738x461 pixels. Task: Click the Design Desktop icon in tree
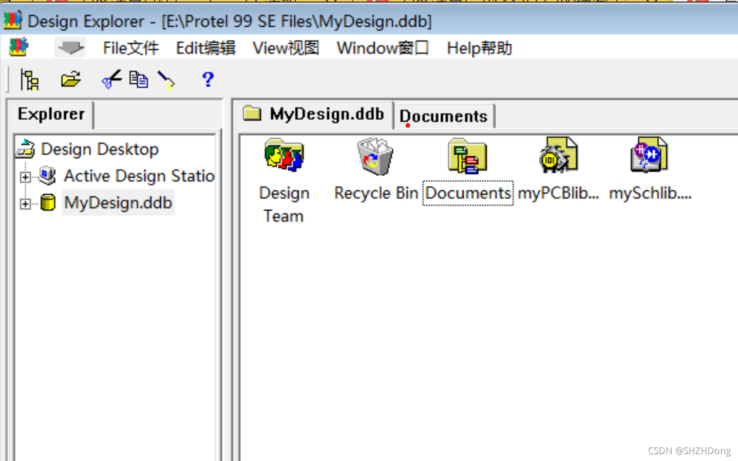[x=26, y=149]
